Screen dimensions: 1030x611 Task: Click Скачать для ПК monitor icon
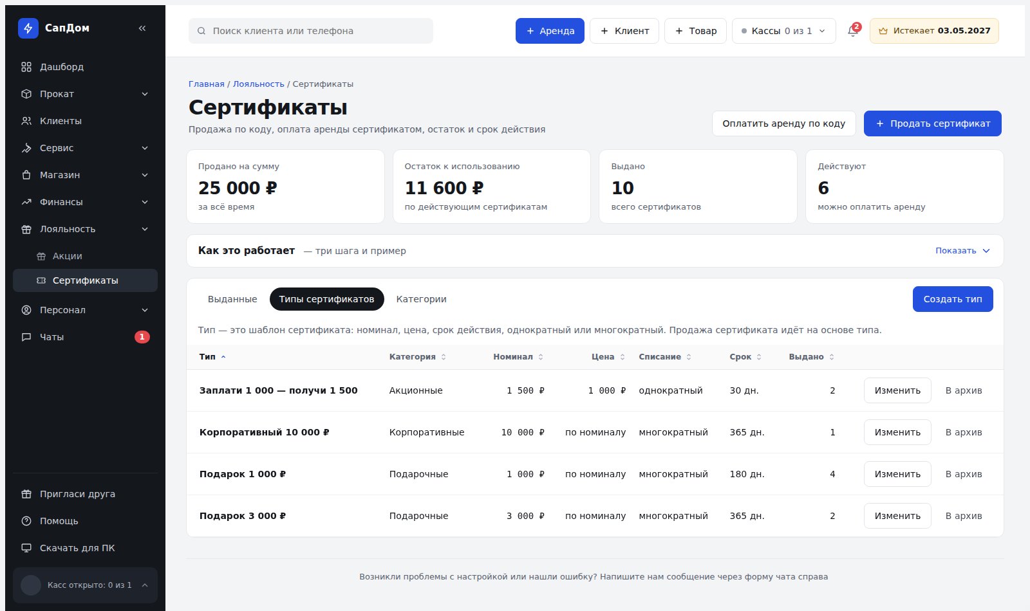click(26, 548)
